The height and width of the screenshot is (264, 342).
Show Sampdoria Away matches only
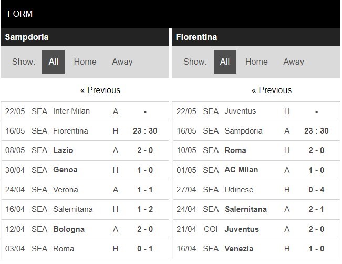tap(122, 62)
